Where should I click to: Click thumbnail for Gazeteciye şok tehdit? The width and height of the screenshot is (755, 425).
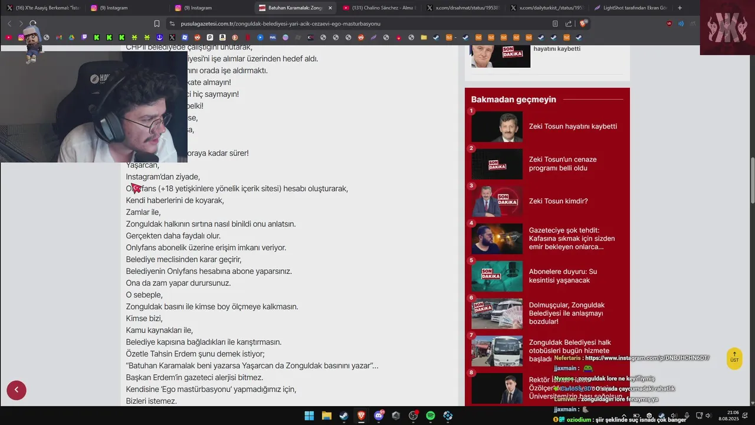tap(497, 238)
